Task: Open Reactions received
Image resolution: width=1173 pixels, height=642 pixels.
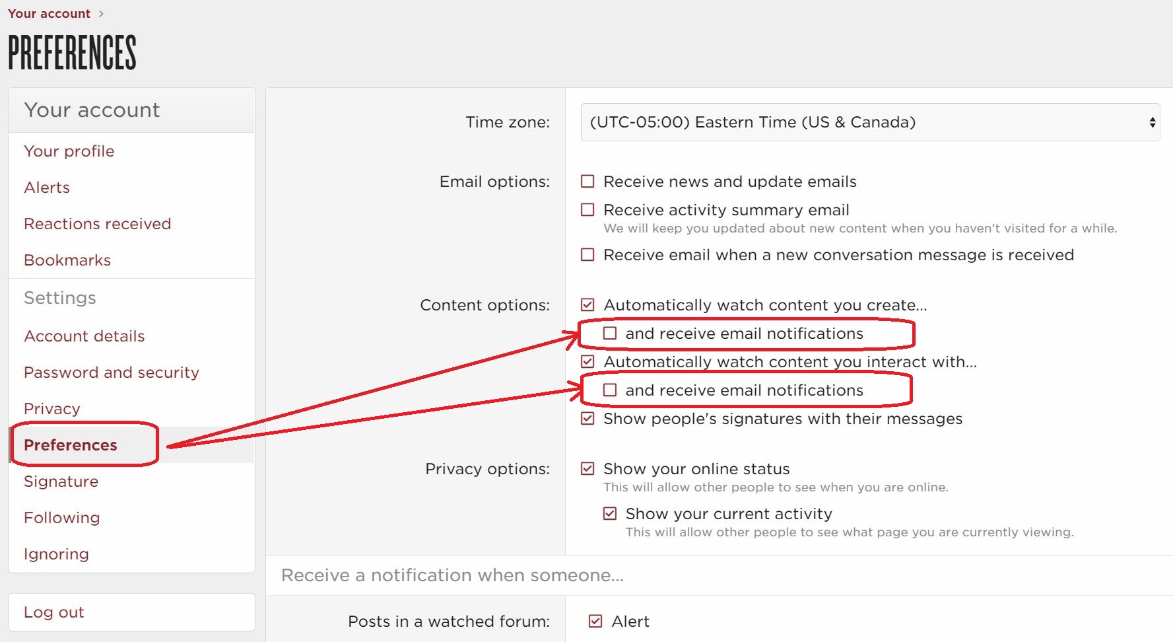Action: (98, 224)
